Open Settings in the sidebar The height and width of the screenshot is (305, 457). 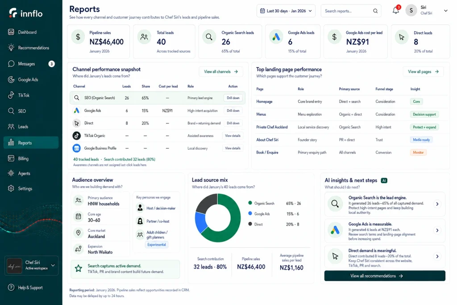31,188
